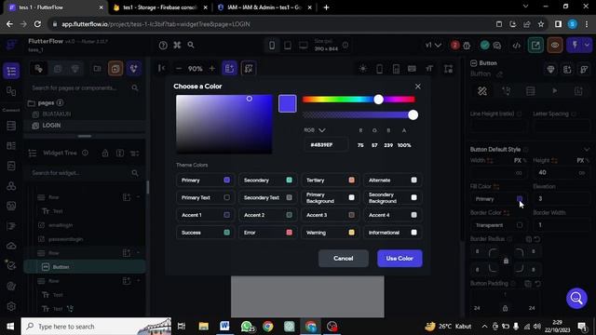Screen dimensions: 596x335
Task: Collapse the left panel arrow icon
Action: click(161, 68)
